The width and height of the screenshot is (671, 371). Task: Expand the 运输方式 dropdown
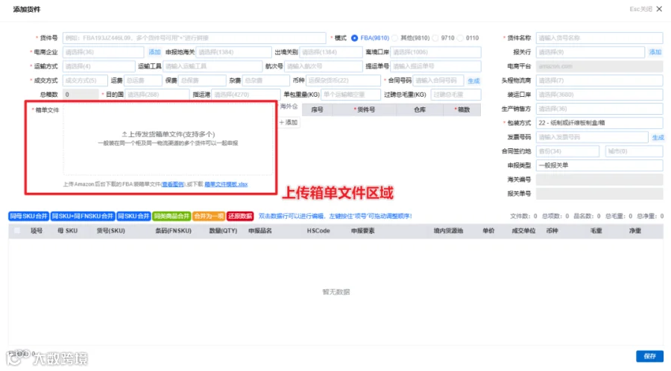[x=99, y=66]
